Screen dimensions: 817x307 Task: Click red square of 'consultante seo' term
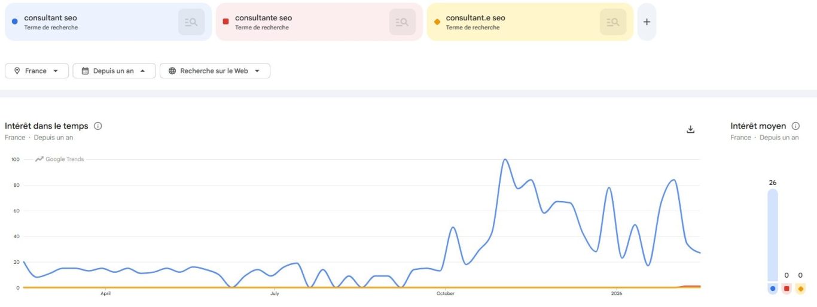coord(225,22)
